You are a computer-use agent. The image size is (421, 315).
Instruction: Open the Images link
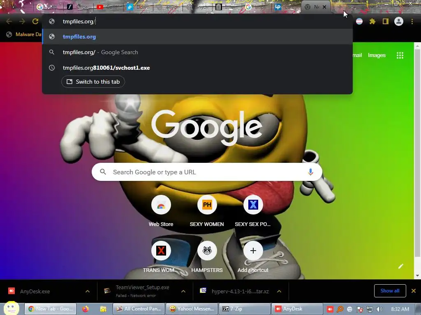(x=377, y=55)
